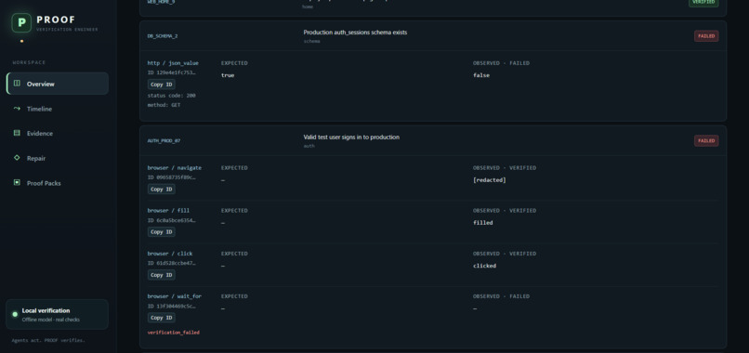Click the ID starting with 13f304469c5c

click(172, 307)
